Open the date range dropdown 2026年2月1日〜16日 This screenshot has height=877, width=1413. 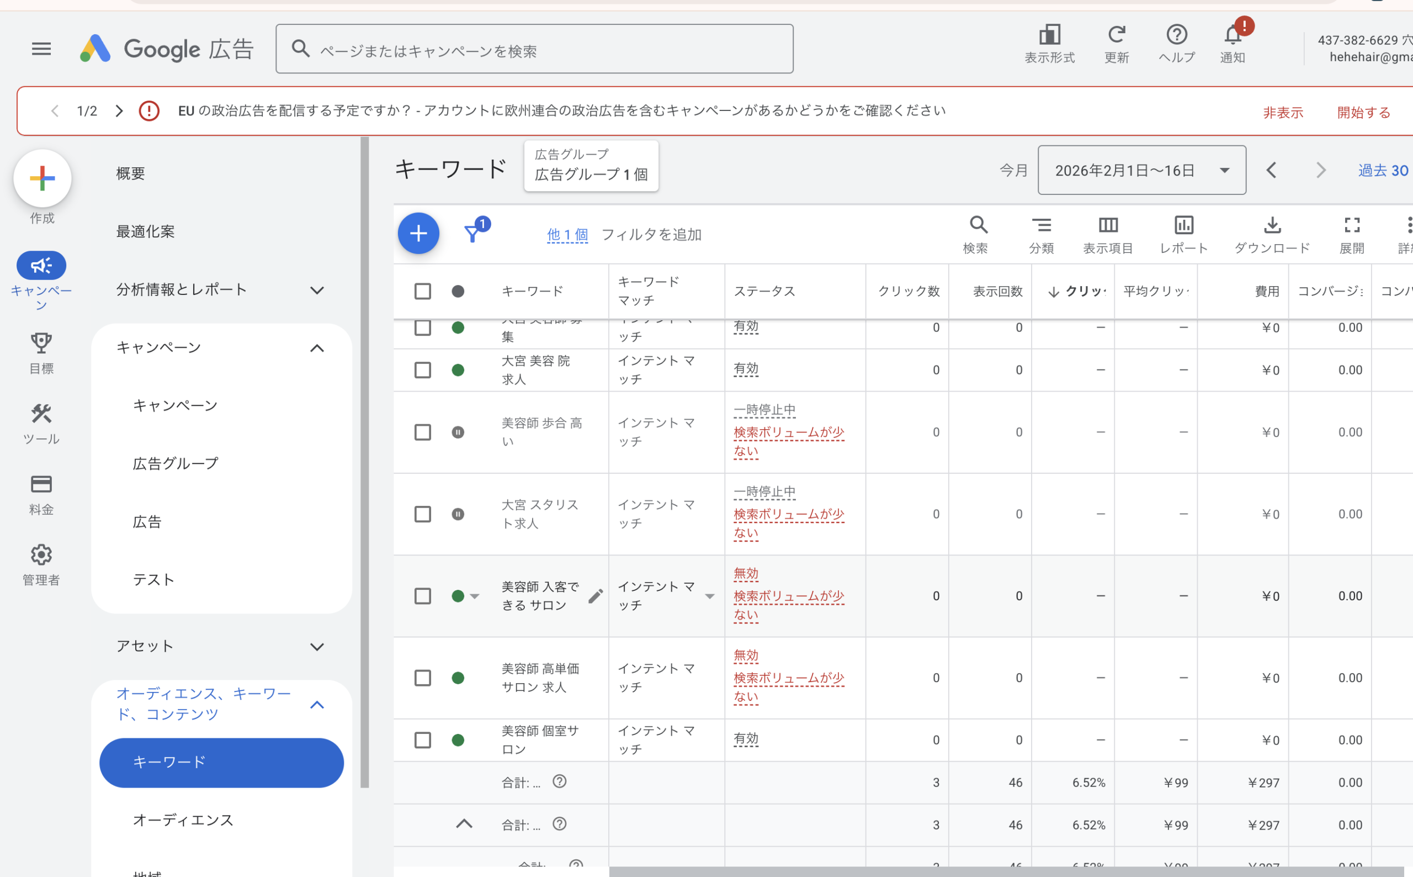pyautogui.click(x=1141, y=171)
